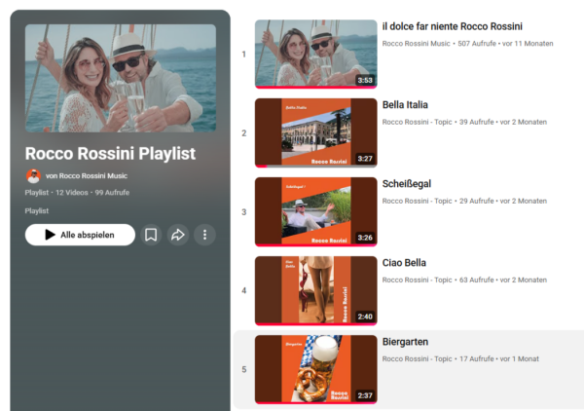This screenshot has width=584, height=411.
Task: Open the three-dot more options menu
Action: click(x=204, y=235)
